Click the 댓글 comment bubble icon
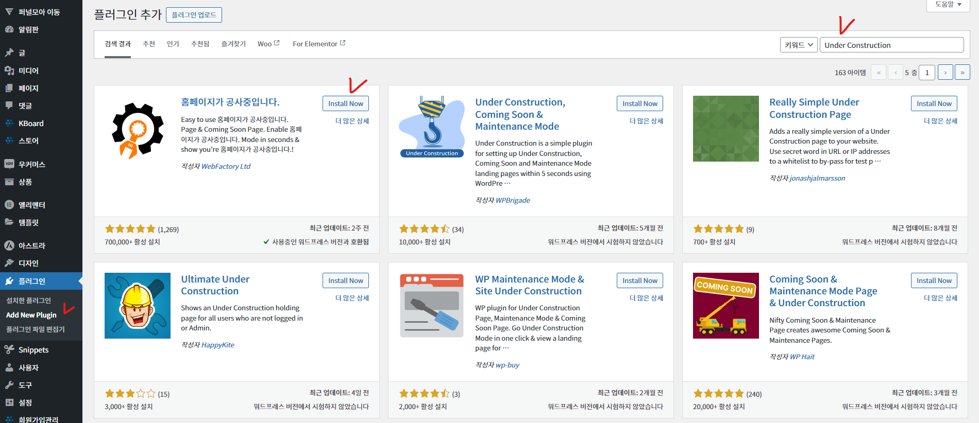 click(9, 105)
